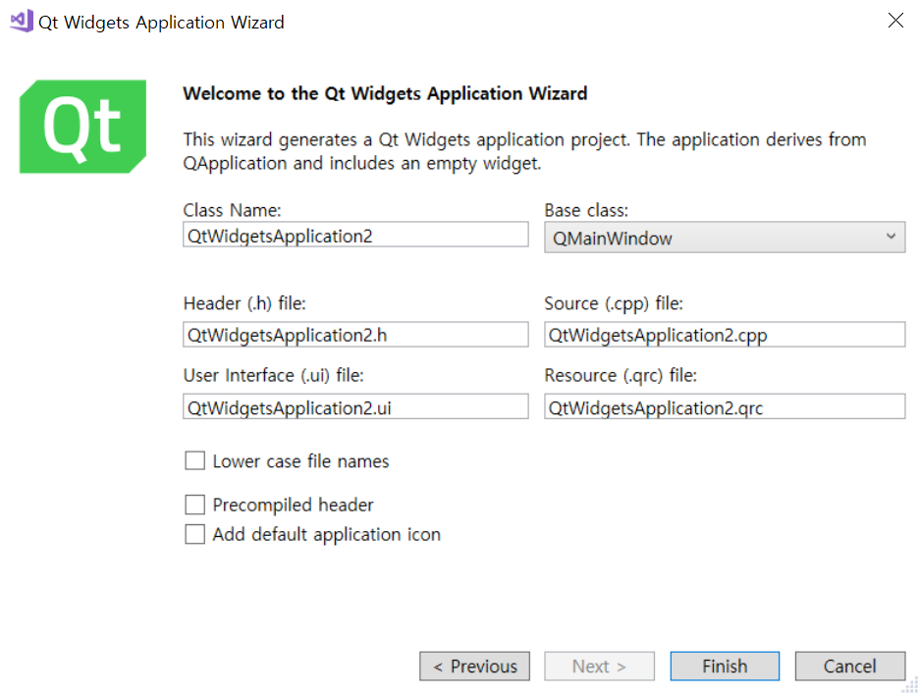Click the "Source (.cpp) file:" label
Viewport: 919px width, 695px height.
[614, 303]
